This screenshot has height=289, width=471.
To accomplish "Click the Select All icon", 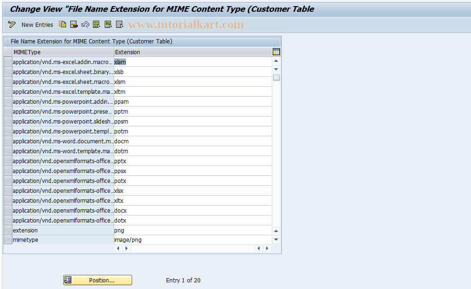I will pyautogui.click(x=96, y=25).
